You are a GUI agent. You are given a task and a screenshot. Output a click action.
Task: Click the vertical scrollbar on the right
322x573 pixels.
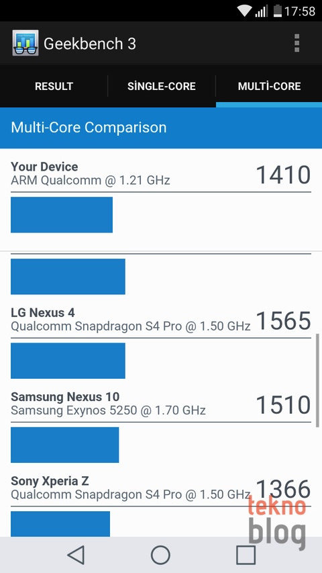[x=317, y=380]
